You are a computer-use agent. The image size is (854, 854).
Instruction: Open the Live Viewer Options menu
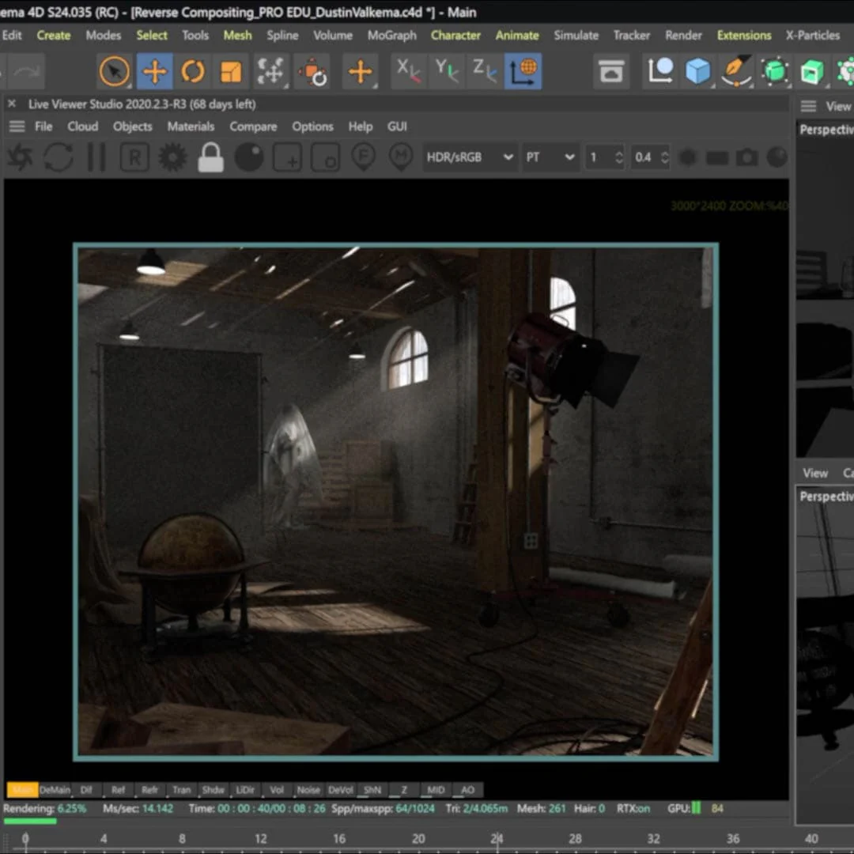tap(312, 126)
